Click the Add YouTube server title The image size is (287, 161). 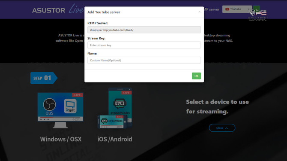(x=104, y=12)
